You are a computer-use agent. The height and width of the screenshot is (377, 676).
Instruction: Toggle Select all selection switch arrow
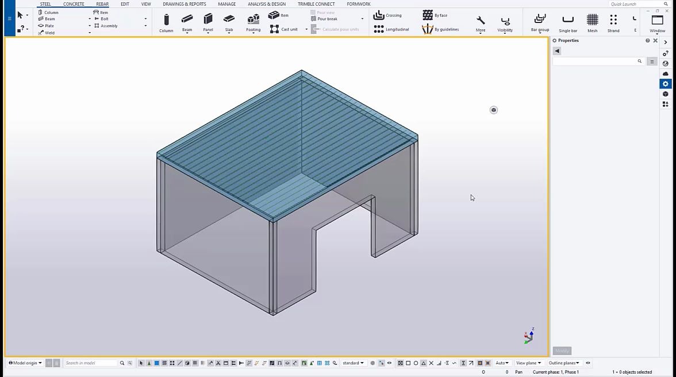point(141,363)
